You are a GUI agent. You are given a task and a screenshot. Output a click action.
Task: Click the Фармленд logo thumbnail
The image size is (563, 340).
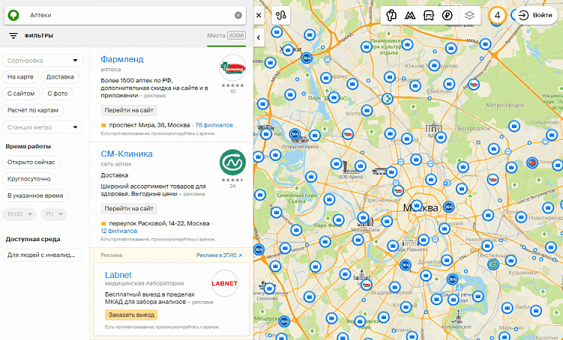tap(232, 68)
